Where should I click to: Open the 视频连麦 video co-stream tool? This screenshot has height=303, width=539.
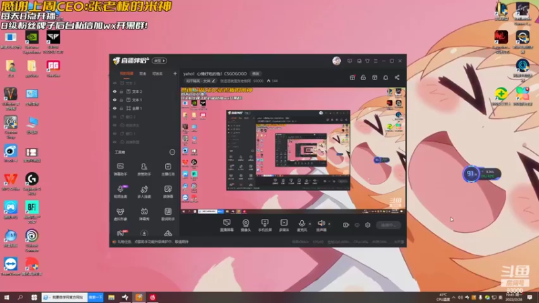coord(121,191)
